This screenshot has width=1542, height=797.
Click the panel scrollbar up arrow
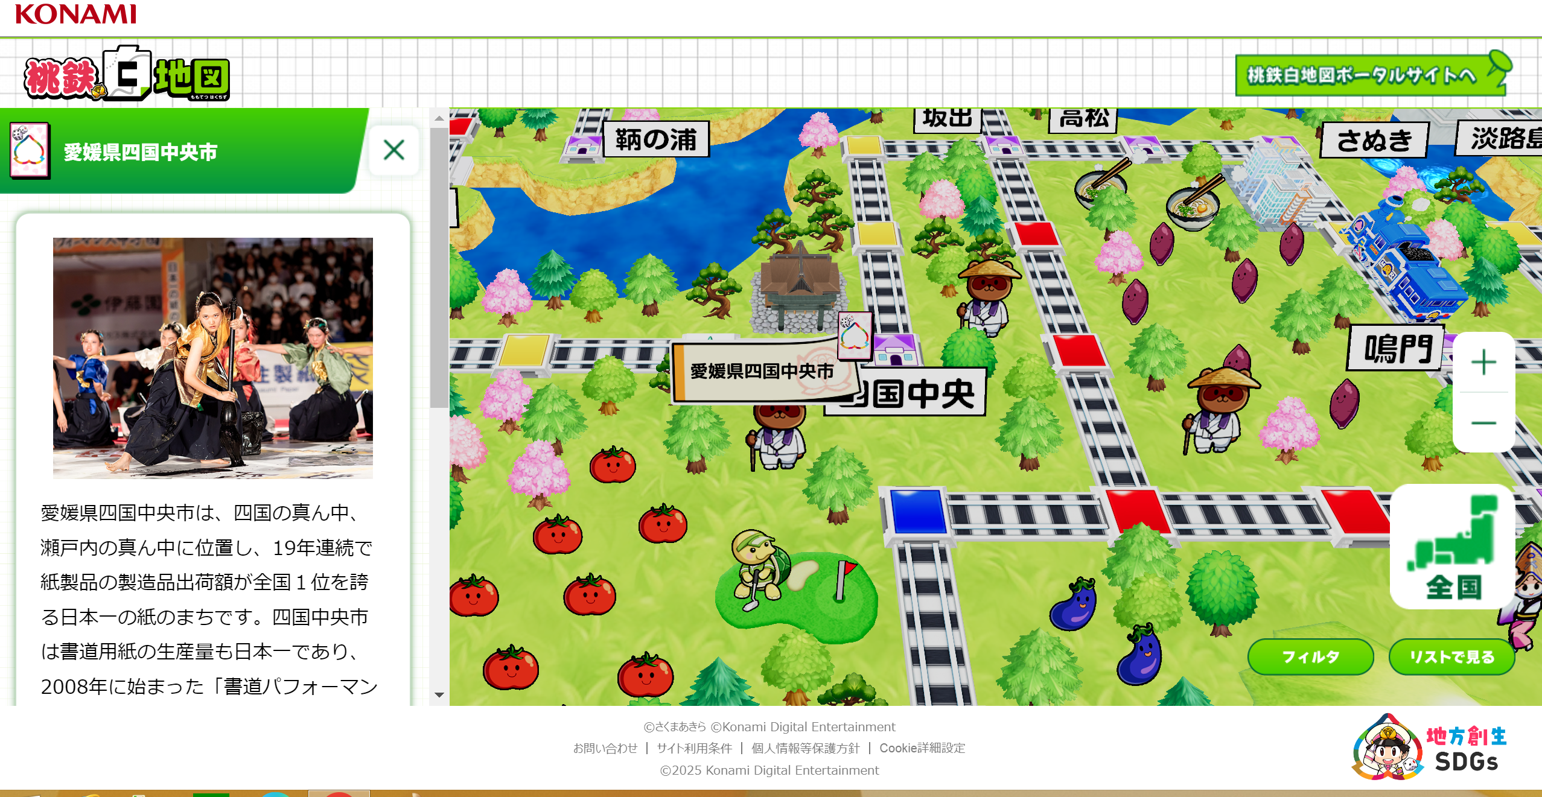pos(439,118)
